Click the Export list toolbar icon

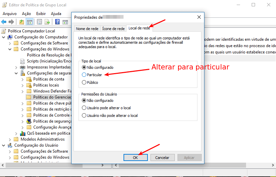47,22
